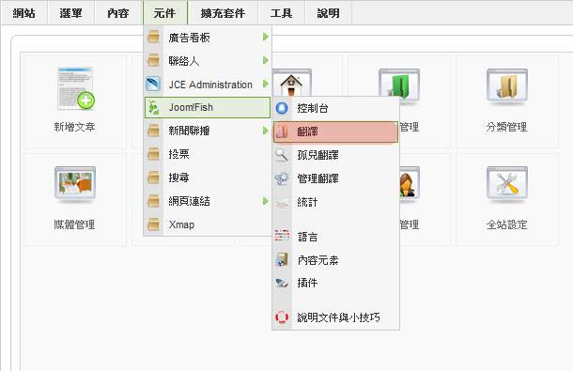Viewport: 573px width, 371px height.
Task: Open the 分類管理 link label
Action: tap(506, 127)
